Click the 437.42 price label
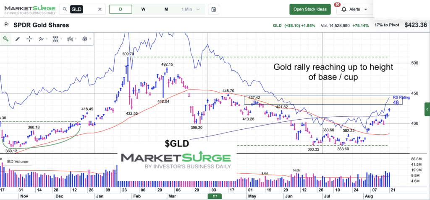 click(254, 97)
